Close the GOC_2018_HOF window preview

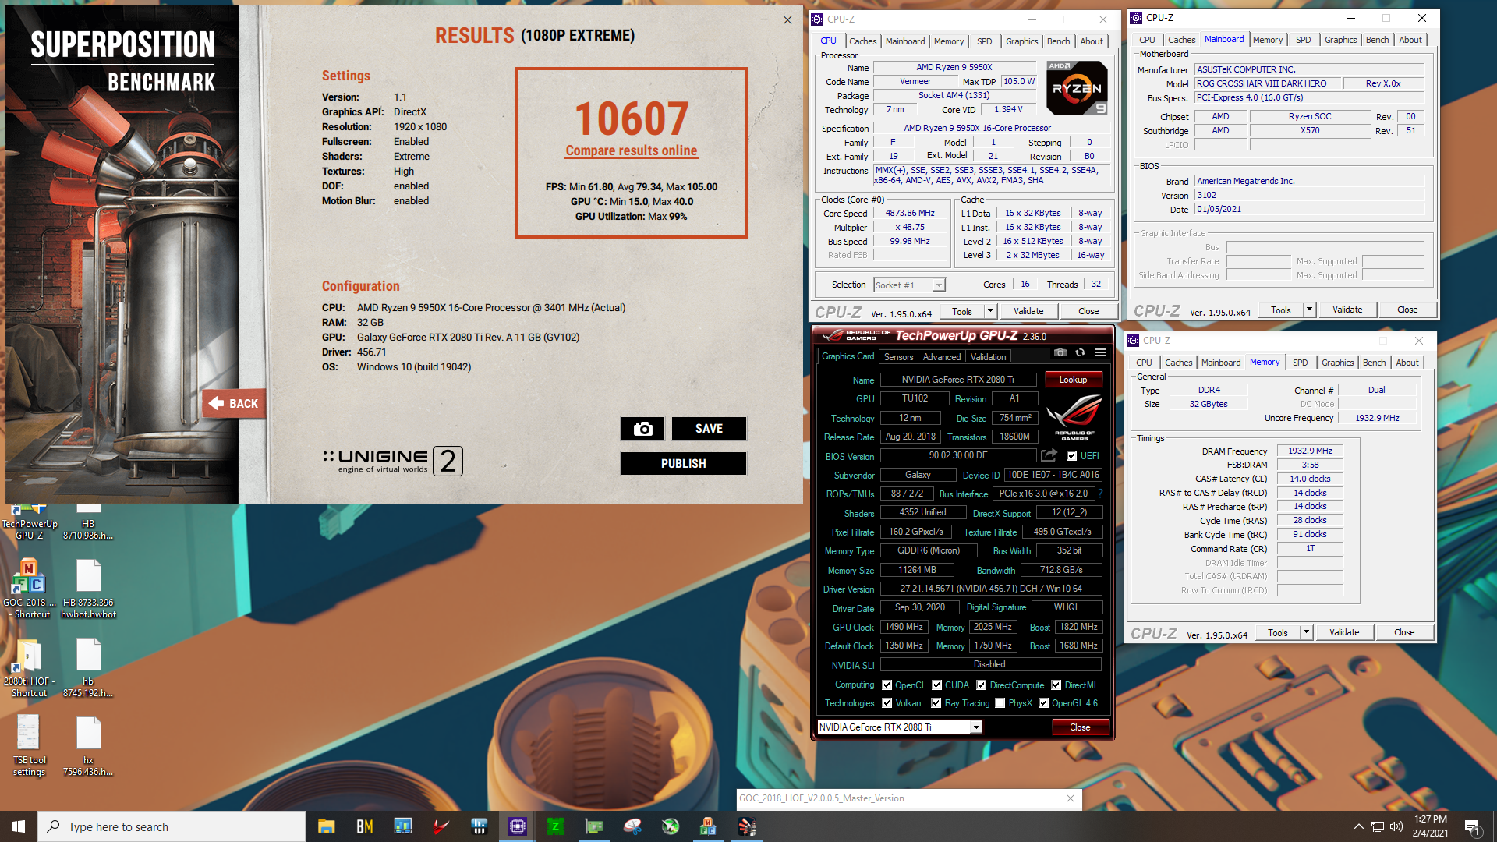point(1071,798)
